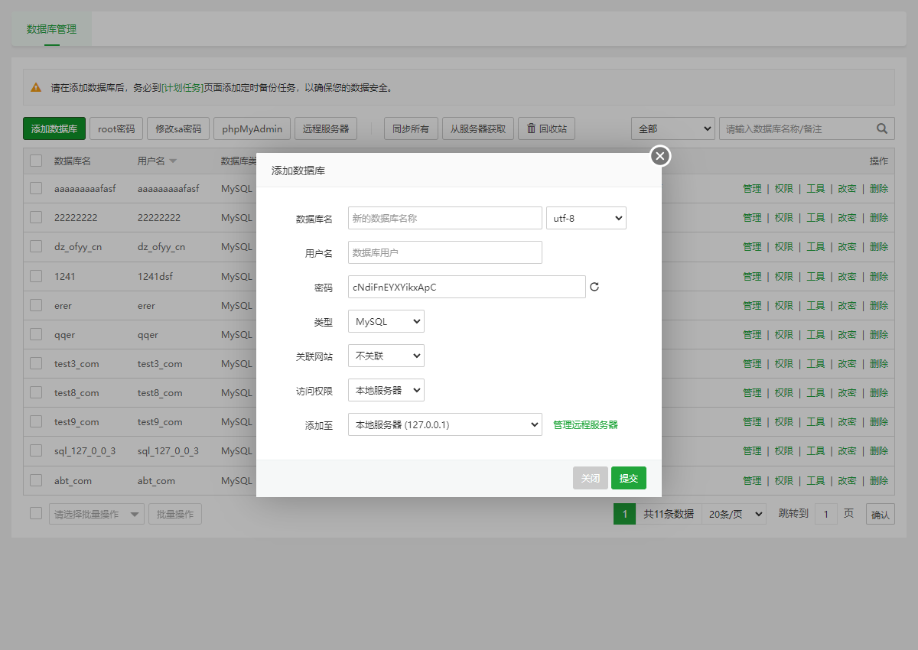Switch to the 数据库管理 tab
This screenshot has width=918, height=650.
51,29
